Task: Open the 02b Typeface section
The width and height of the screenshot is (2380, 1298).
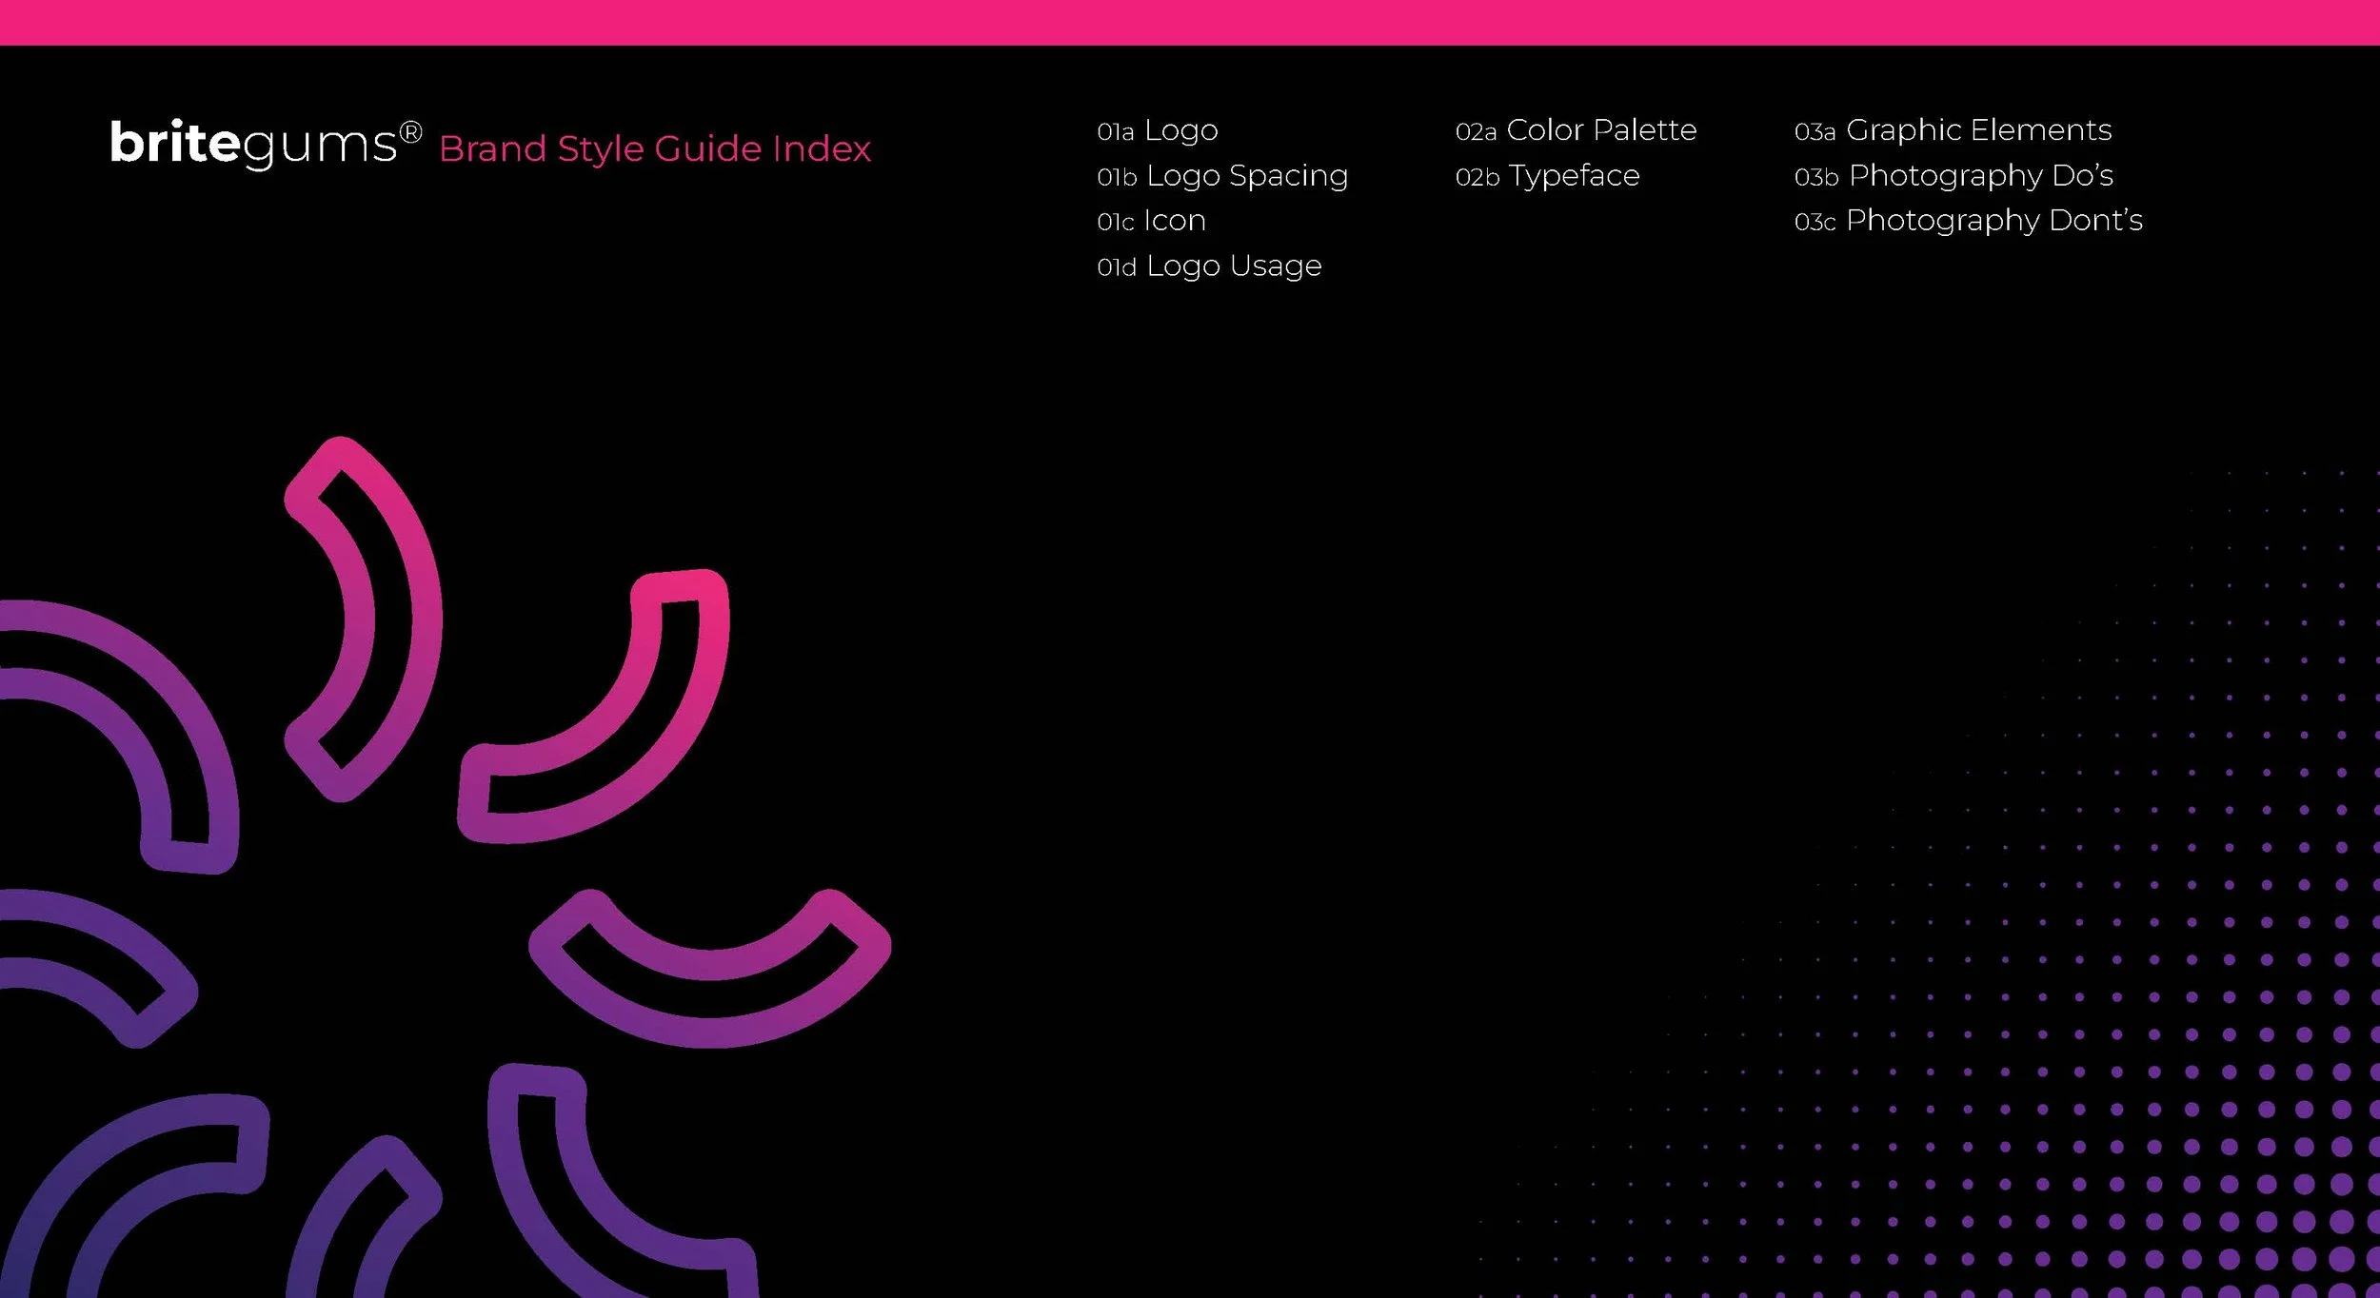Action: (1549, 175)
